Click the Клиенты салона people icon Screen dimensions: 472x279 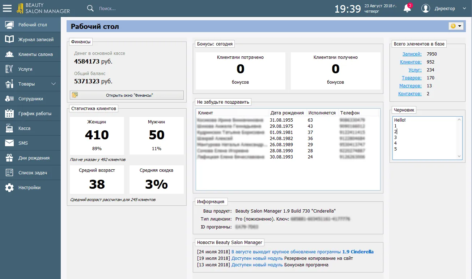[x=9, y=55]
